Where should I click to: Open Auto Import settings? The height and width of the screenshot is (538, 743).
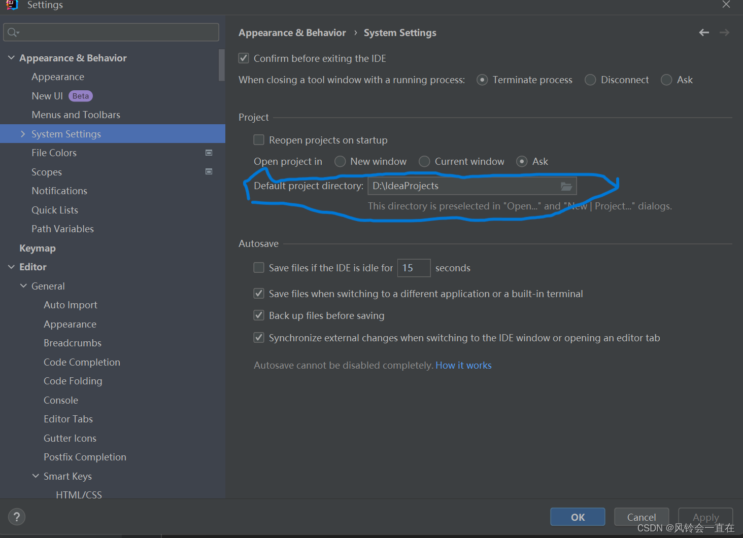pyautogui.click(x=71, y=305)
